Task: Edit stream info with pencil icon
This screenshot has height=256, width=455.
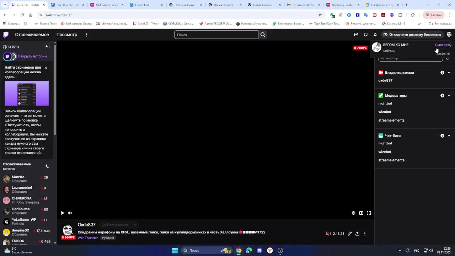Action: 350,234
